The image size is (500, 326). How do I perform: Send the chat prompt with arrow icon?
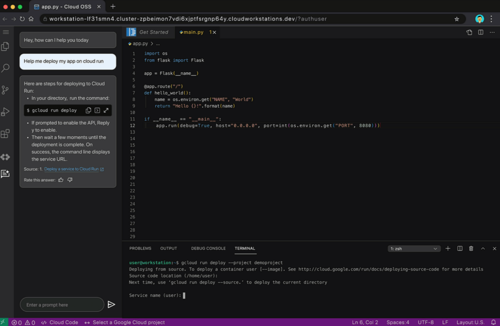(x=111, y=305)
